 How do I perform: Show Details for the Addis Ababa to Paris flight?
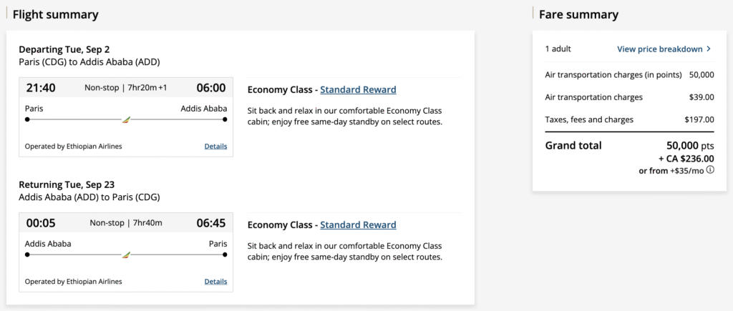pyautogui.click(x=215, y=282)
